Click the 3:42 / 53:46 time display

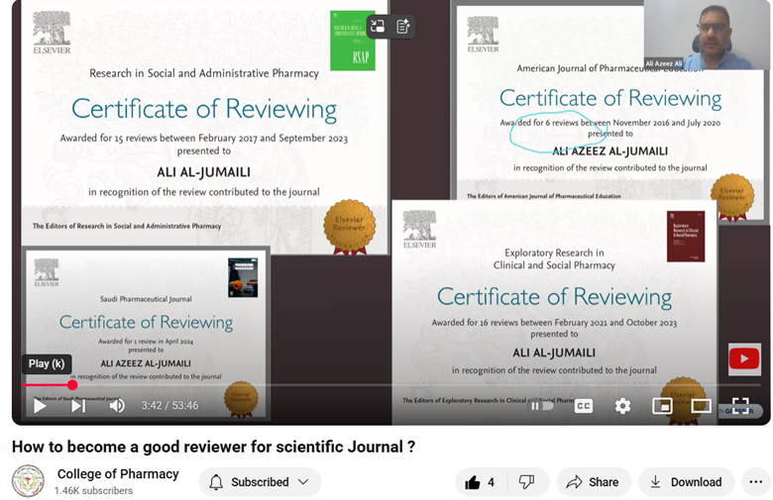169,405
